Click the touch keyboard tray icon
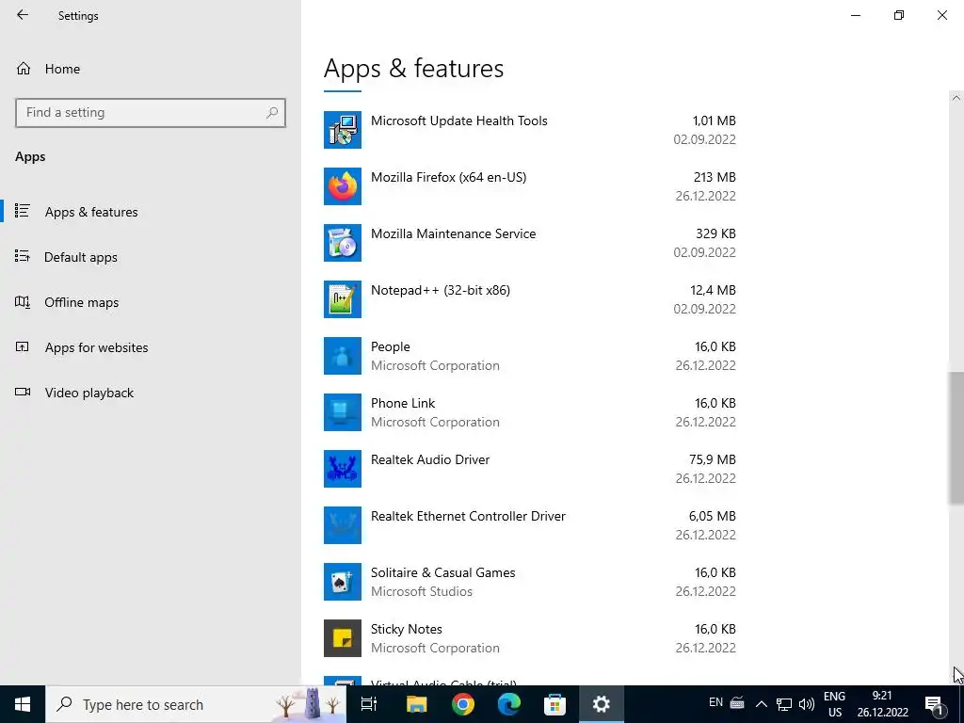The height and width of the screenshot is (723, 964). (737, 702)
